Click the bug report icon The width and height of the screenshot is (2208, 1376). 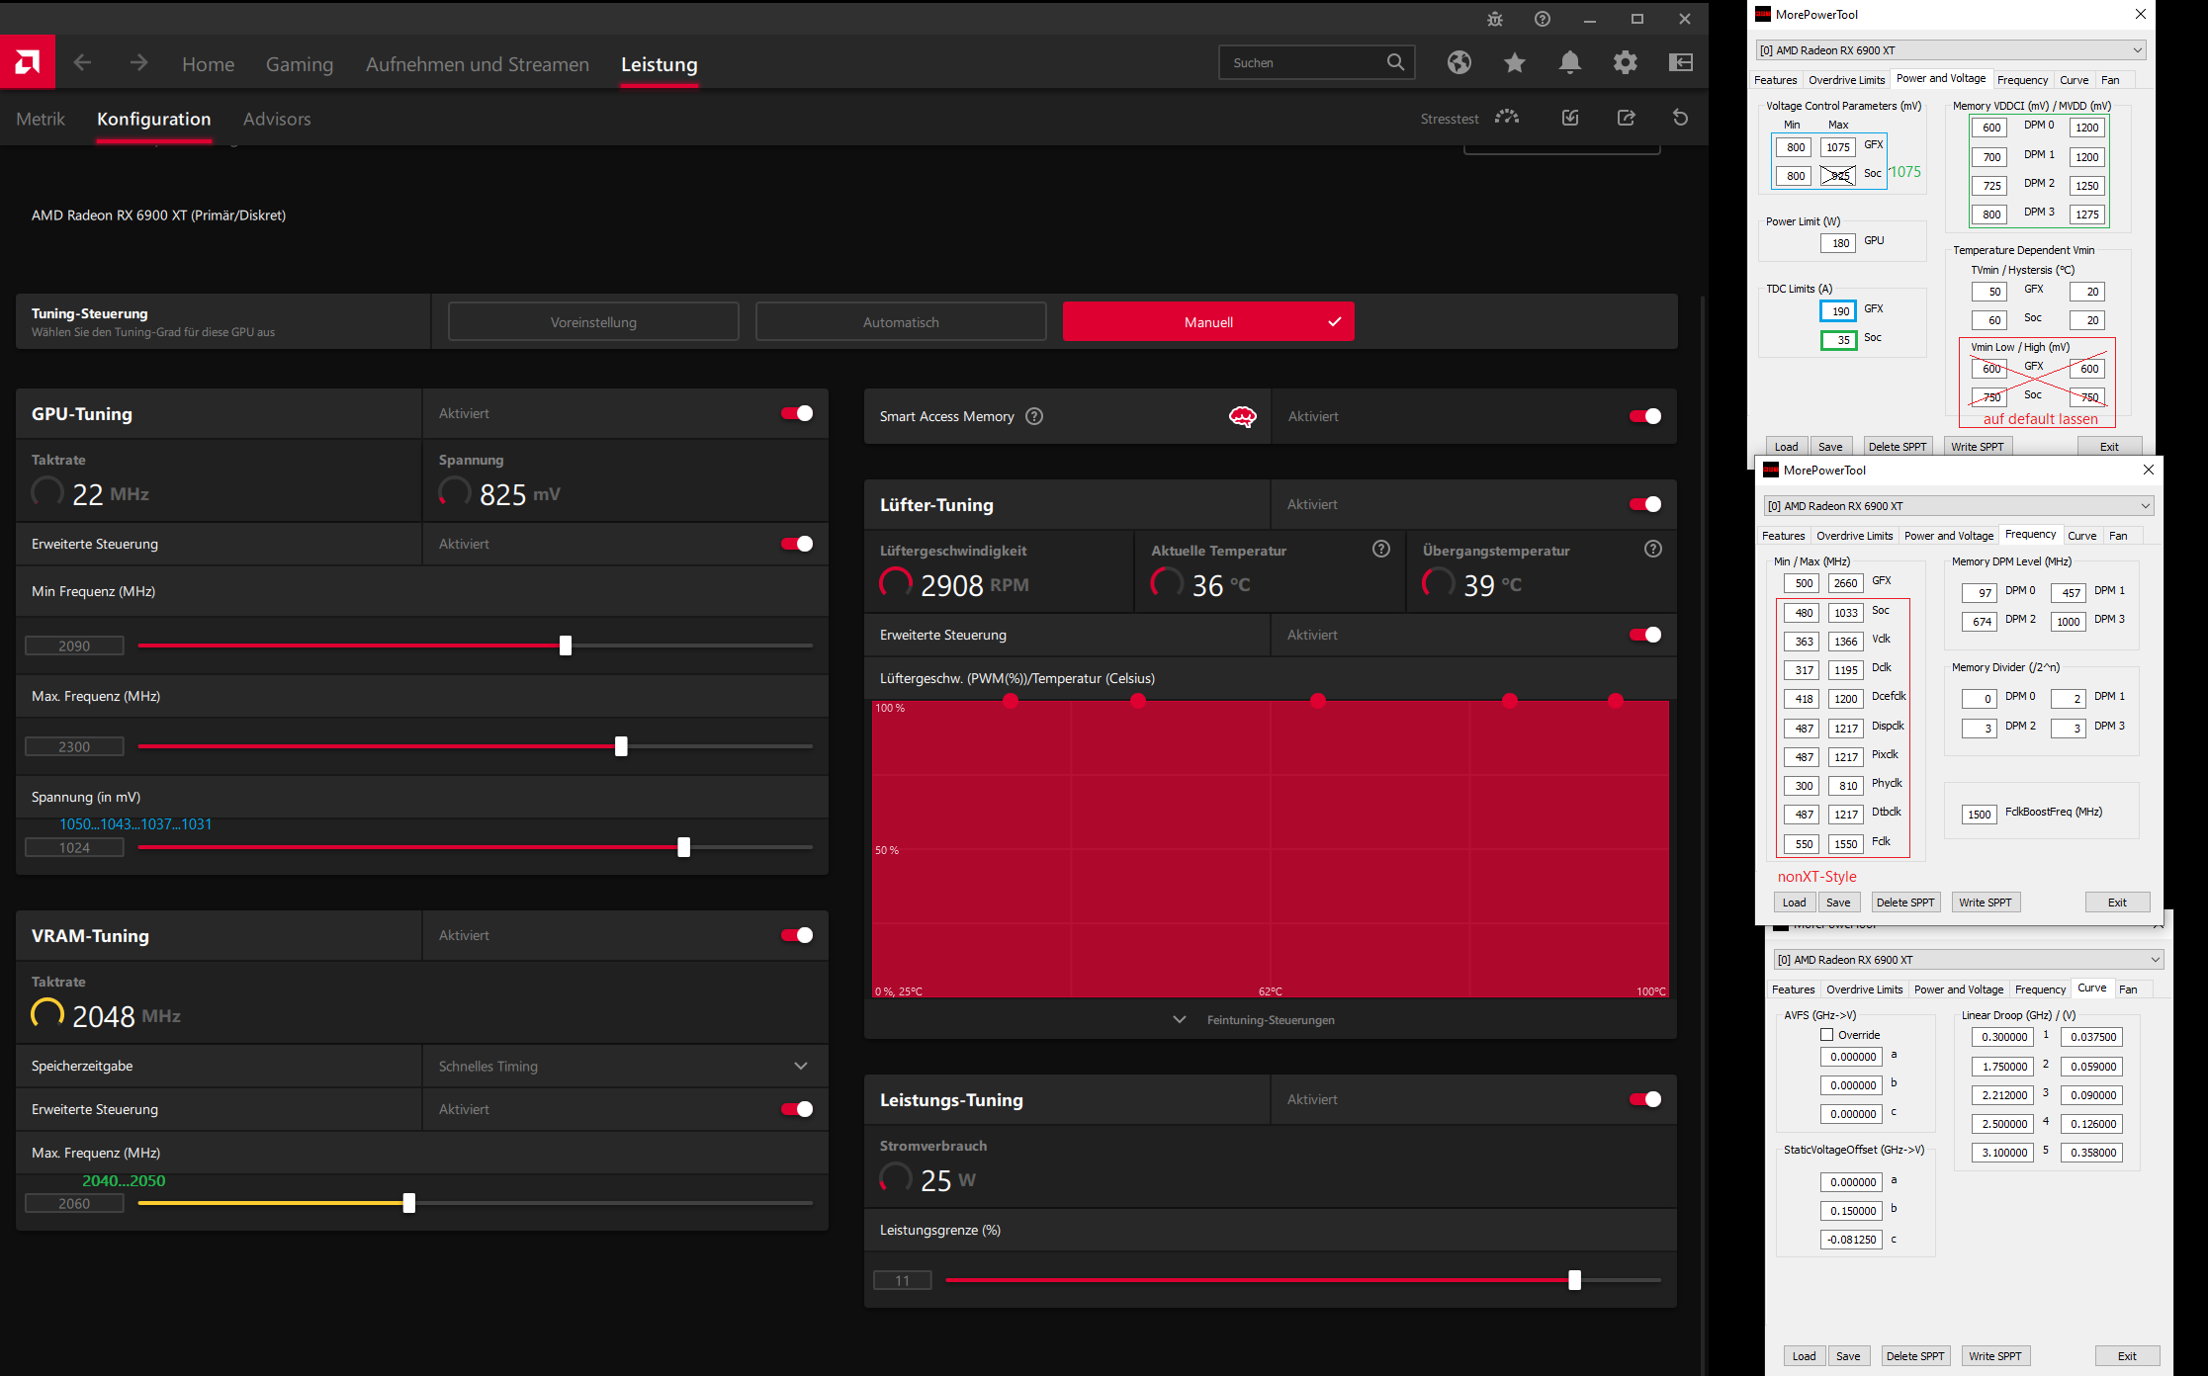click(1494, 19)
